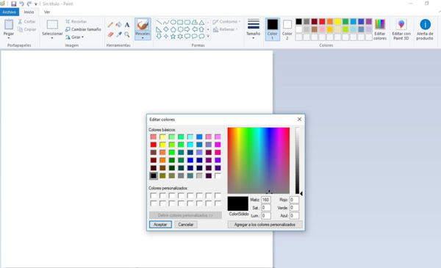Viewport: 441px width, 268px height.
Task: Click the Undo arrow in title bar
Action: tap(21, 4)
